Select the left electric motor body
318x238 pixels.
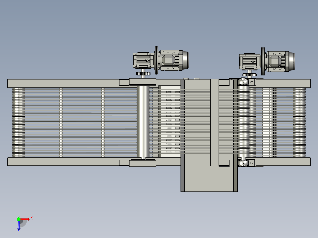(175, 60)
